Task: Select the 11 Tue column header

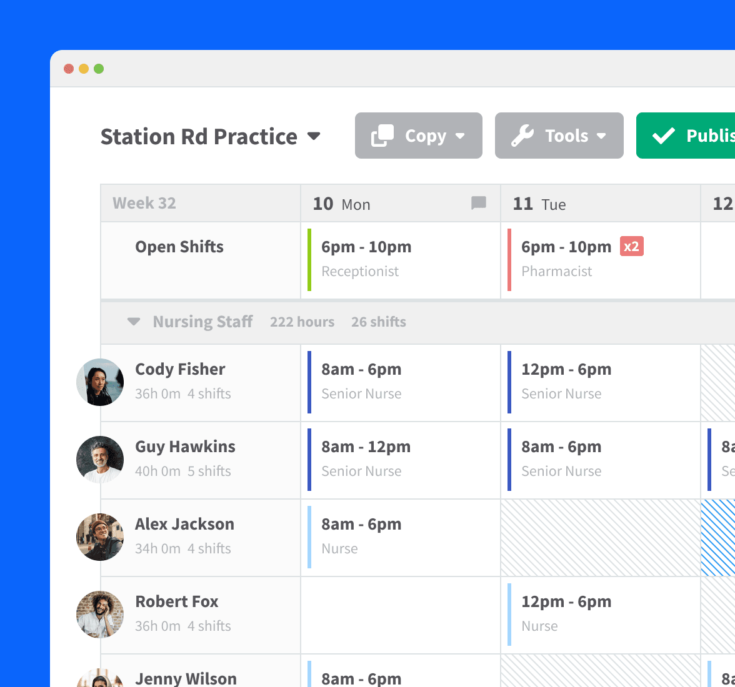Action: (539, 204)
